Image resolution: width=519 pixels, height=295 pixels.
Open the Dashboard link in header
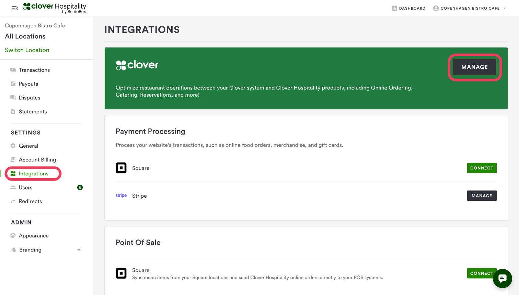408,8
